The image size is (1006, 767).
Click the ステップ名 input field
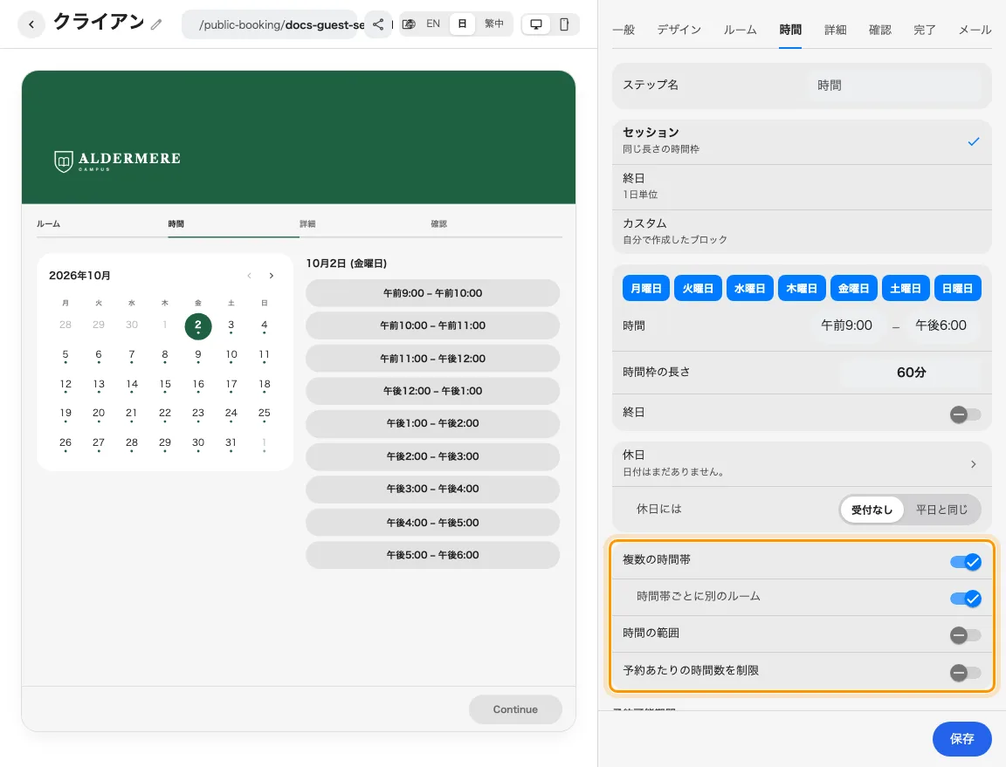(896, 86)
